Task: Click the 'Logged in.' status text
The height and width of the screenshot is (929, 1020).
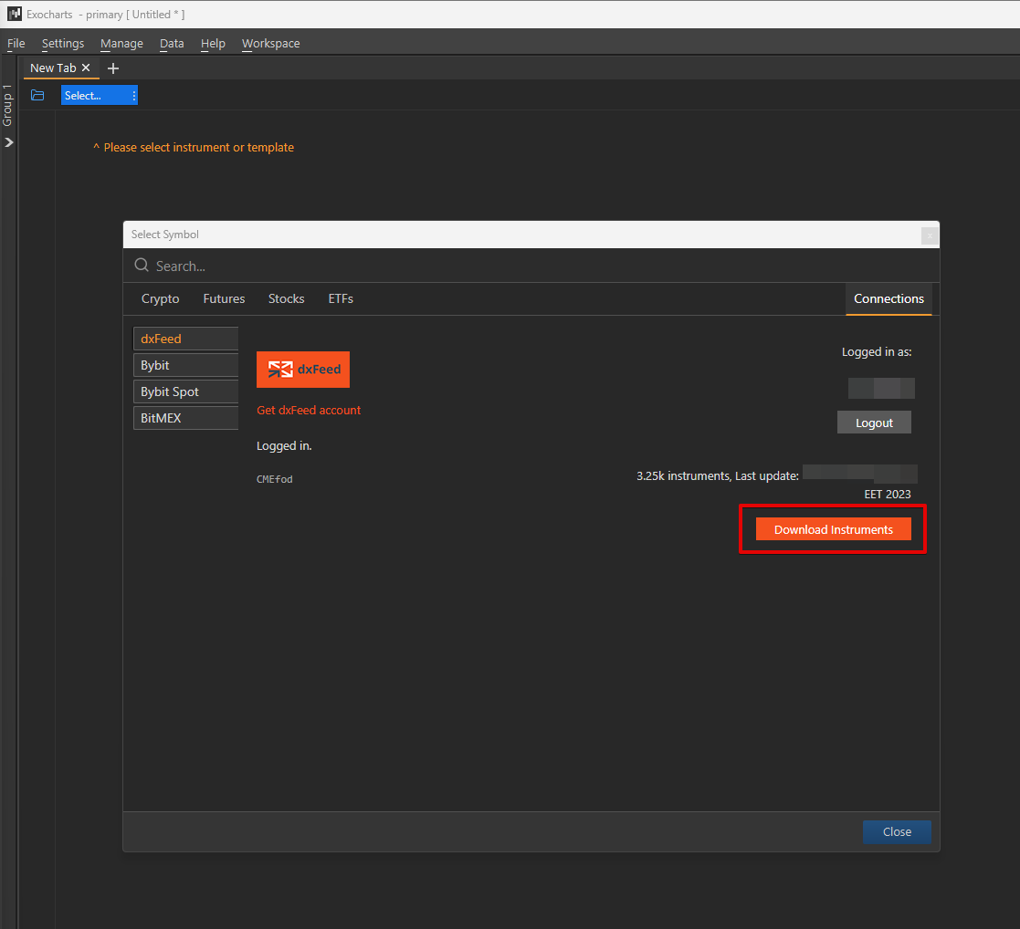Action: (x=284, y=446)
